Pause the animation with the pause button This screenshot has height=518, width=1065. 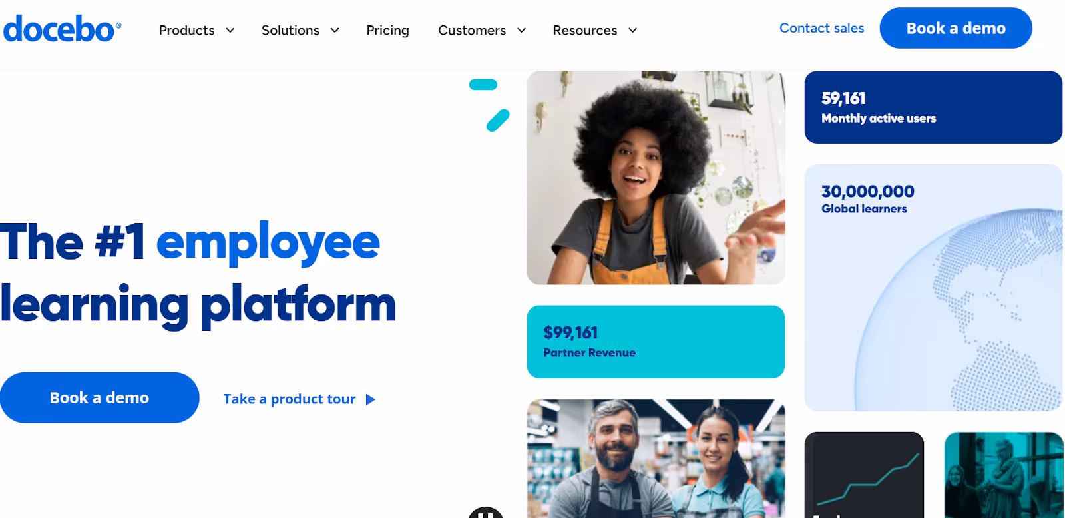(x=486, y=513)
